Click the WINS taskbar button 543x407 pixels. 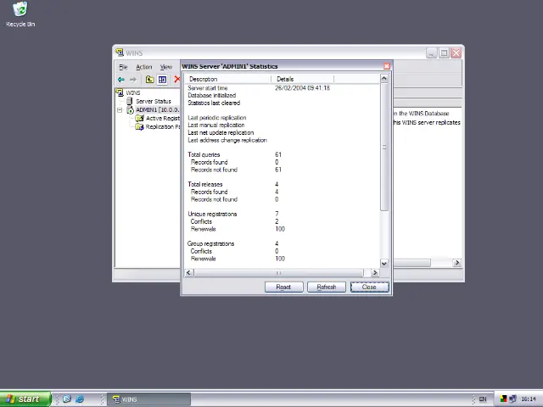click(149, 399)
